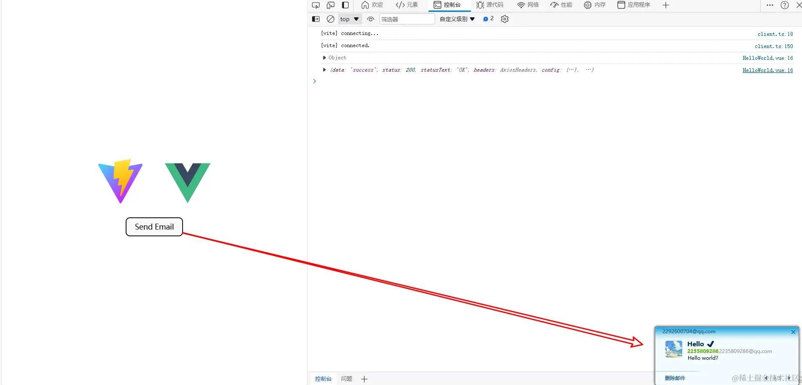
Task: Click the 2292600704@qq.com notification title
Action: (689, 332)
